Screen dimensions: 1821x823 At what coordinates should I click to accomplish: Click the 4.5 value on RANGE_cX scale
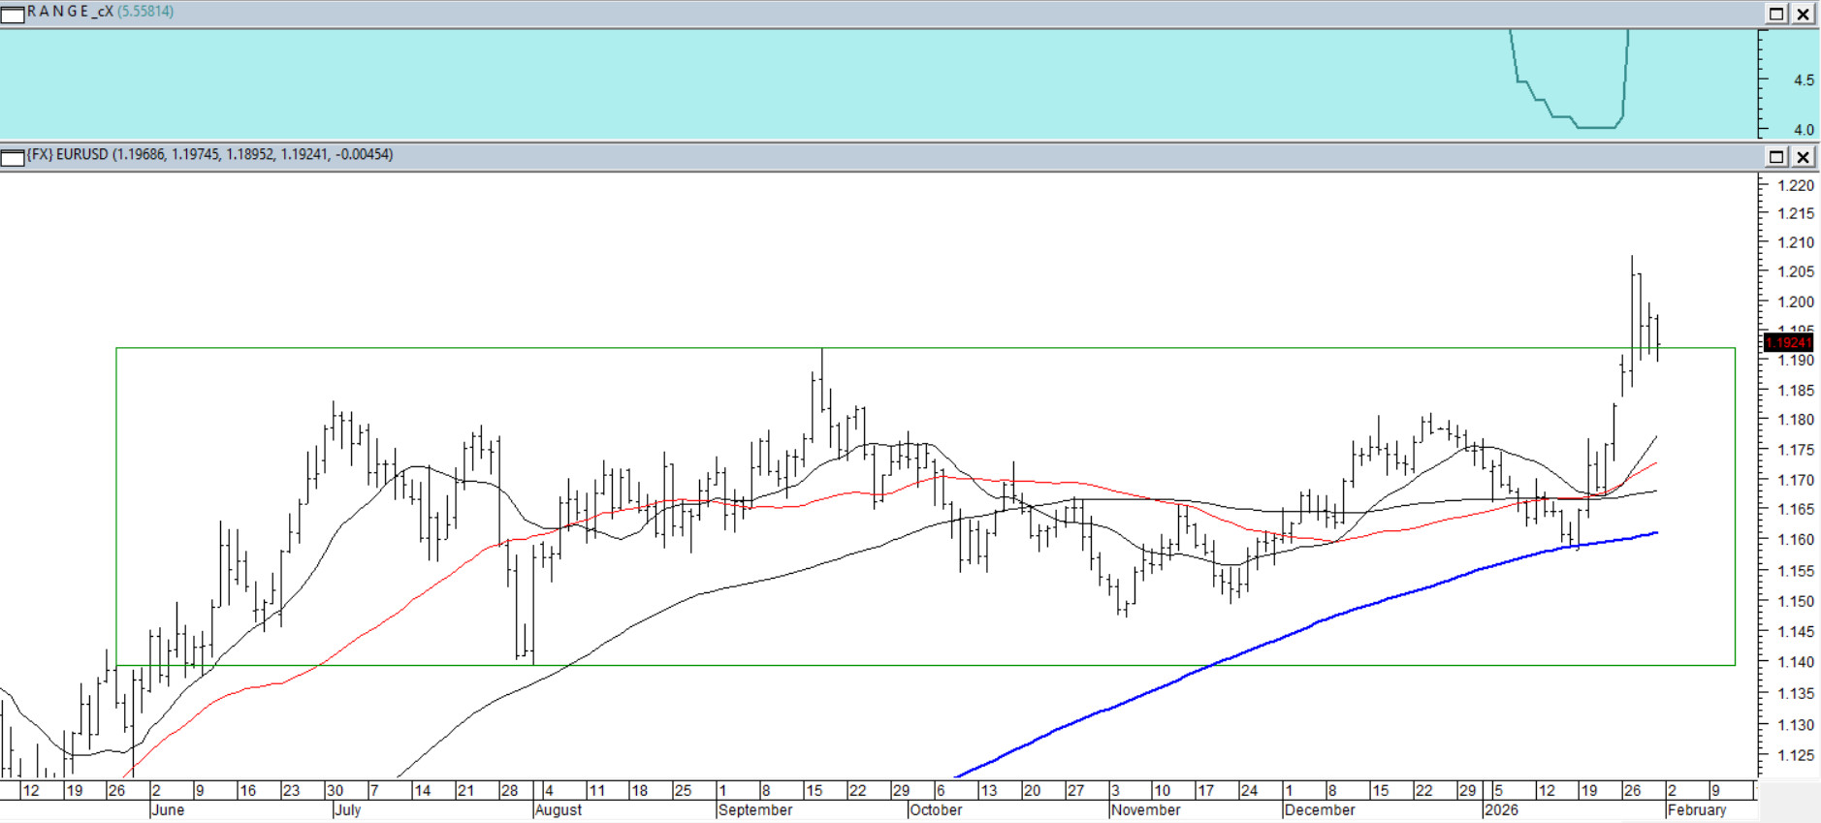[1803, 80]
